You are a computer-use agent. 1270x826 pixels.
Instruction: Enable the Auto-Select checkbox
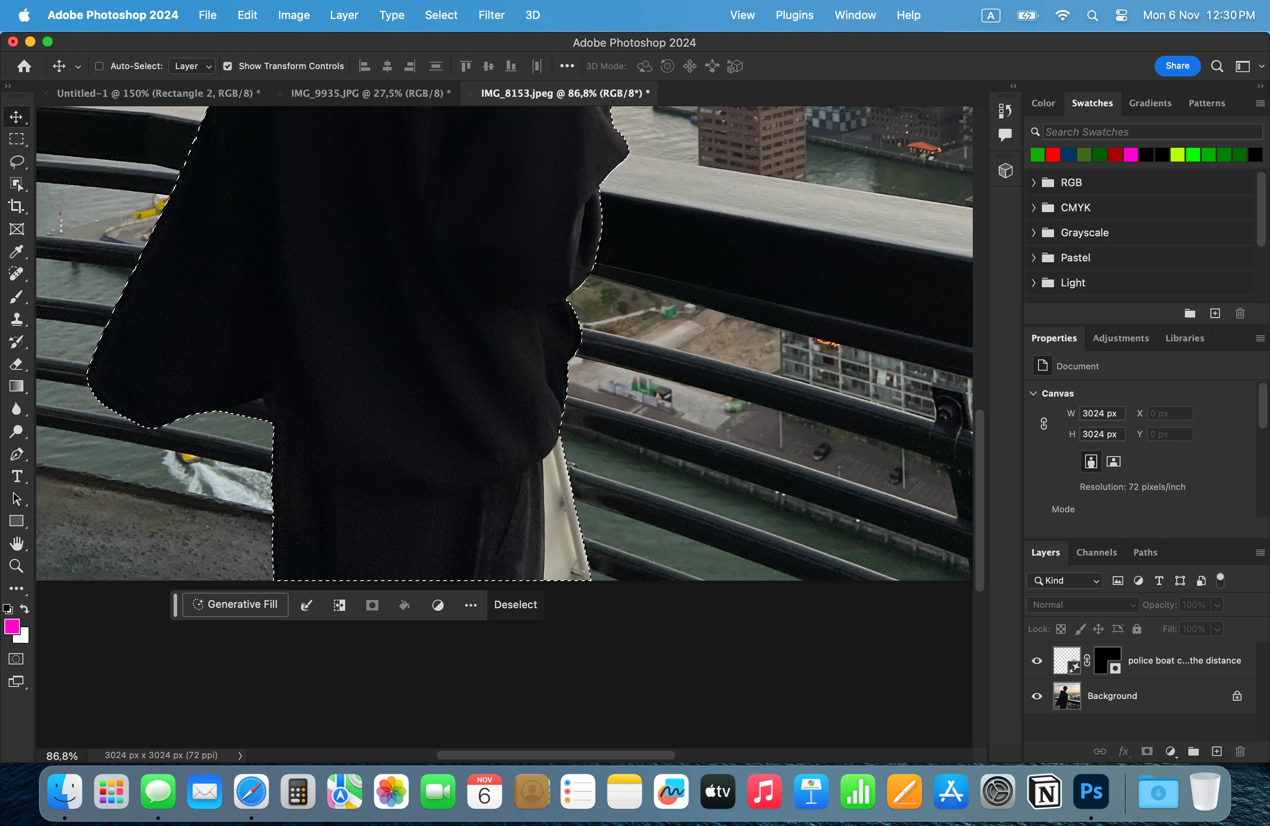point(99,66)
